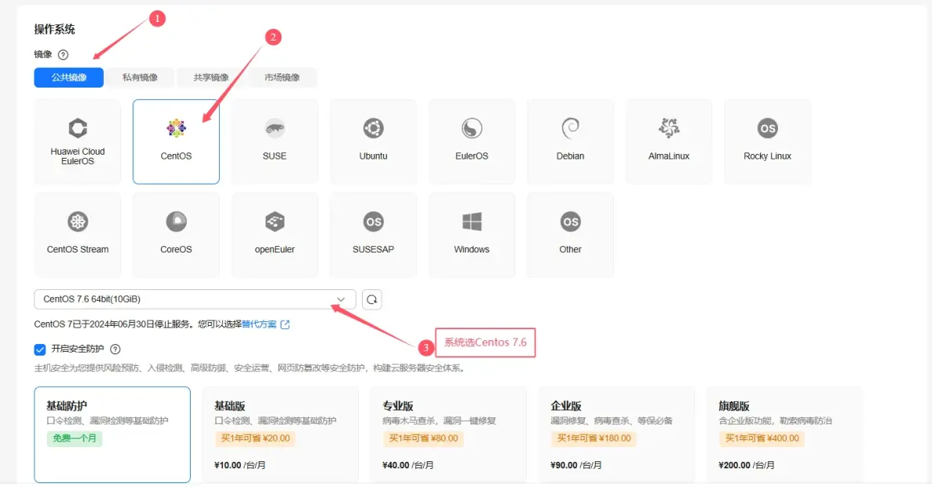Click the ¥40.00 /台/月 price
The height and width of the screenshot is (487, 932).
point(408,465)
